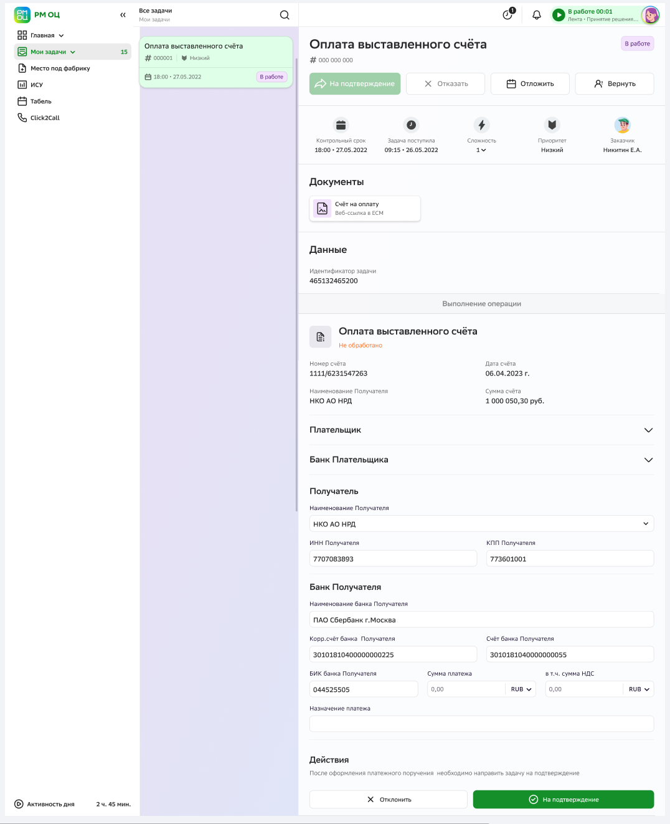Click the Отклонить button at bottom

click(x=389, y=800)
